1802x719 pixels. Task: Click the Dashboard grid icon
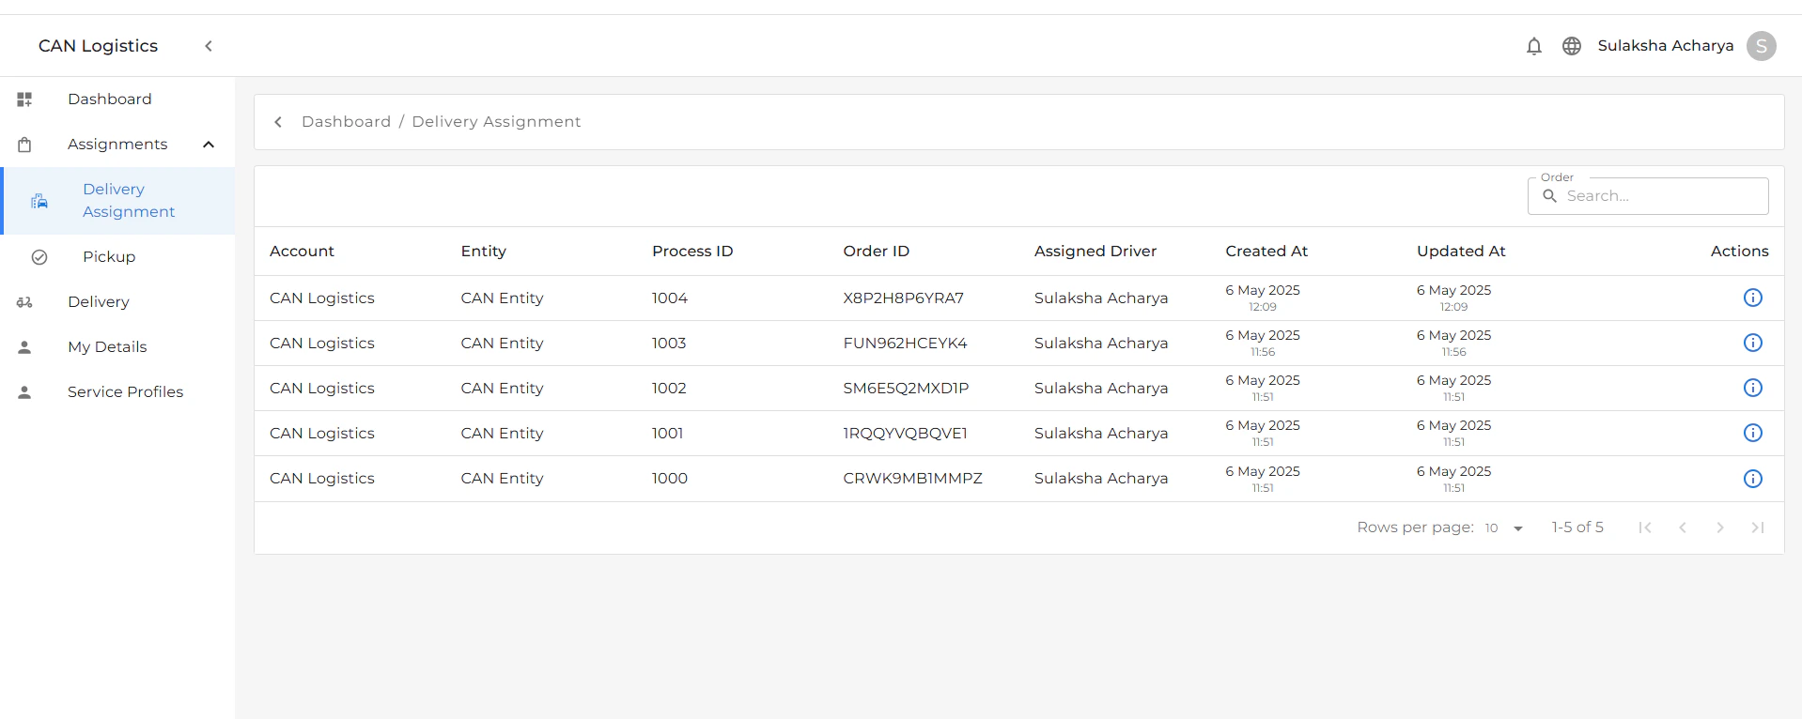(24, 99)
